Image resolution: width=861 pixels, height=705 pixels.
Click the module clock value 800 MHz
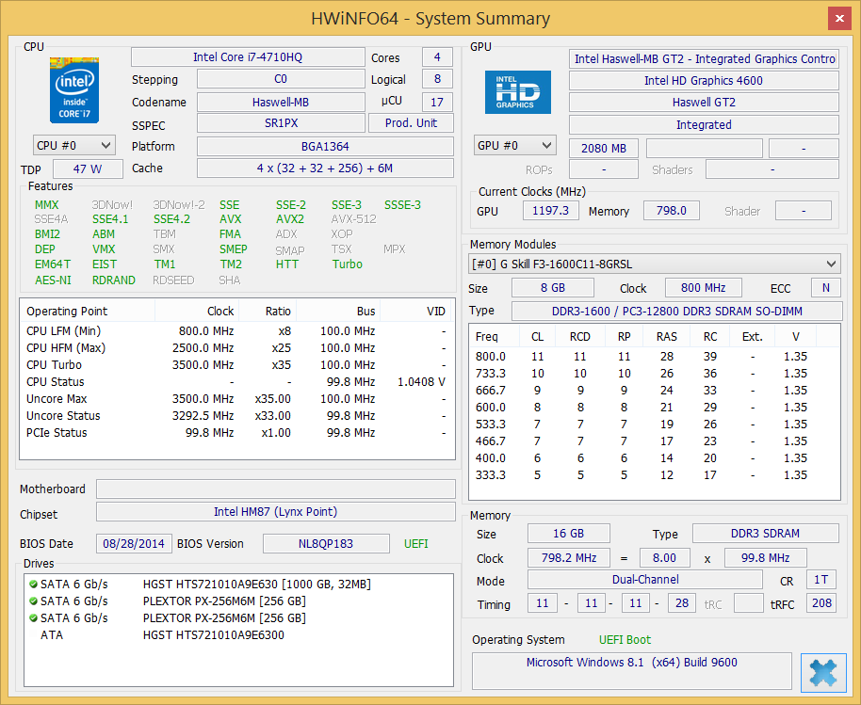pos(704,287)
